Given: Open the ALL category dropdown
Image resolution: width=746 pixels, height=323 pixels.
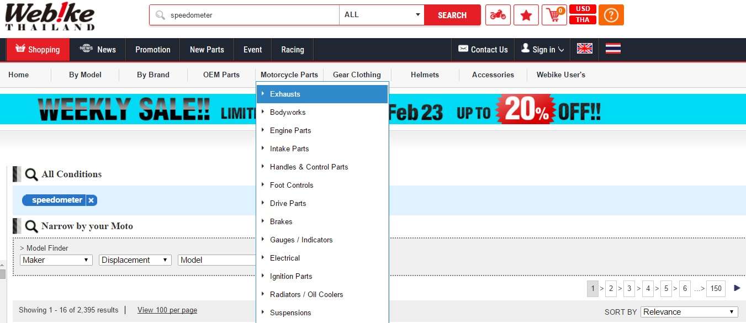Looking at the screenshot, I should tap(382, 15).
